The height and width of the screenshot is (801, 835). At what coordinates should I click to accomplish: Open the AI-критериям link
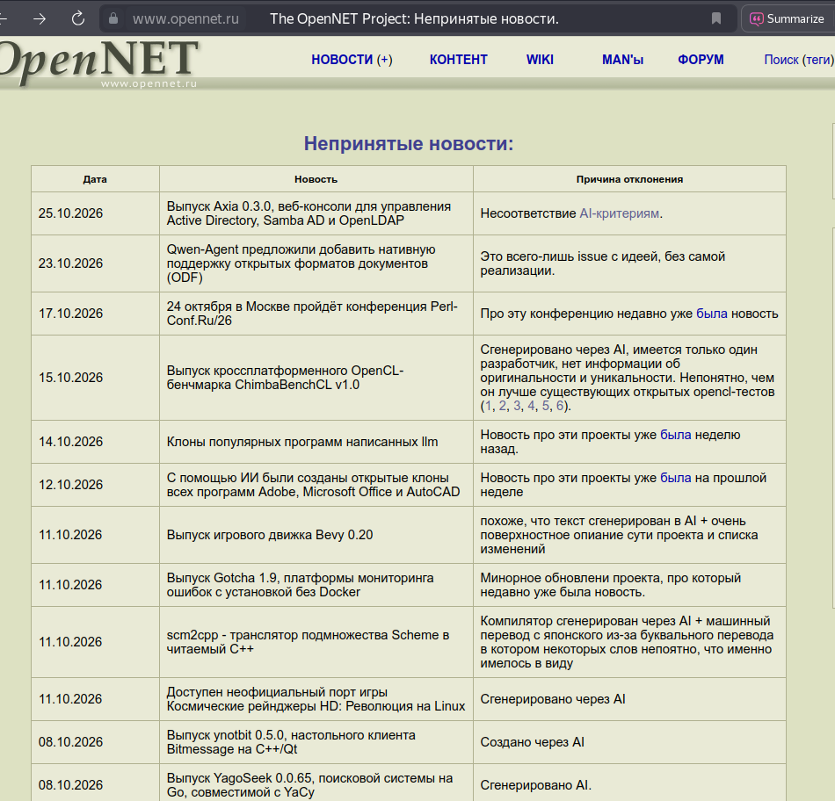[x=620, y=213]
